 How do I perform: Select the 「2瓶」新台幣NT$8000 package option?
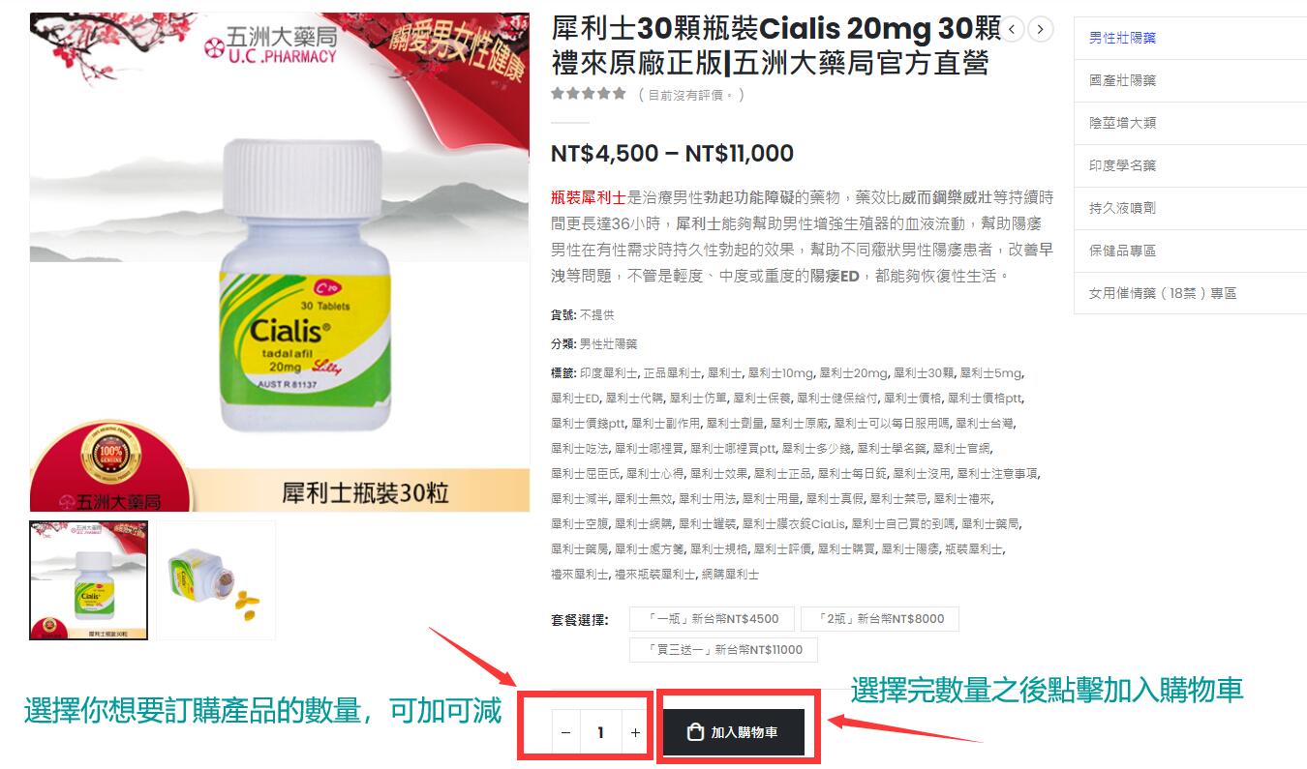click(879, 619)
